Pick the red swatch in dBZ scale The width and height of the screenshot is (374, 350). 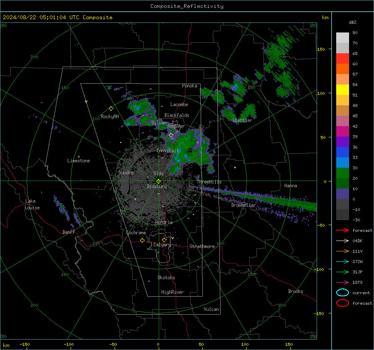[x=342, y=59]
